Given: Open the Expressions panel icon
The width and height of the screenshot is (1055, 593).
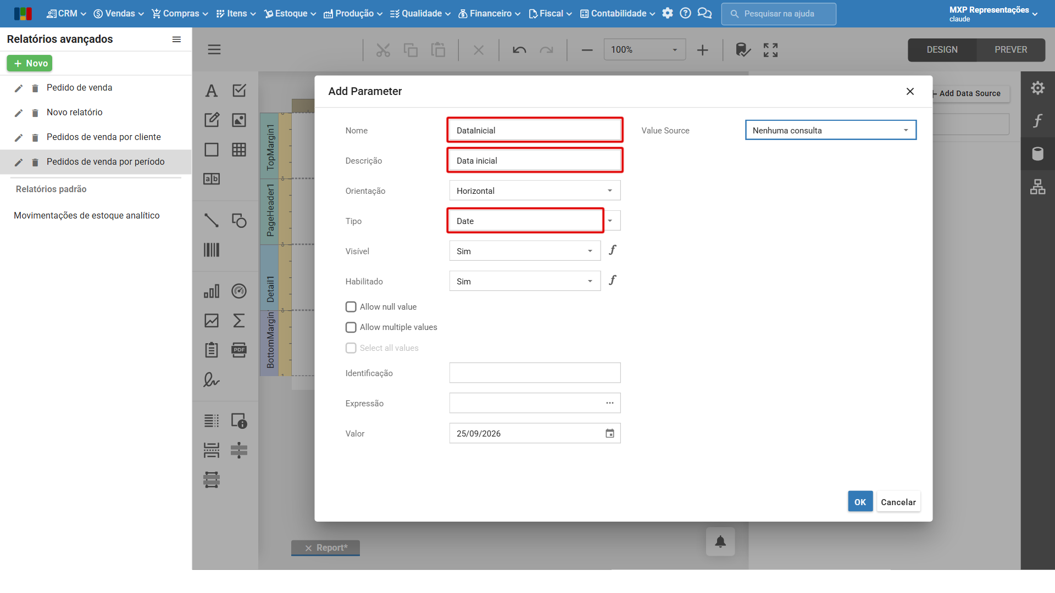Looking at the screenshot, I should click(x=1037, y=121).
